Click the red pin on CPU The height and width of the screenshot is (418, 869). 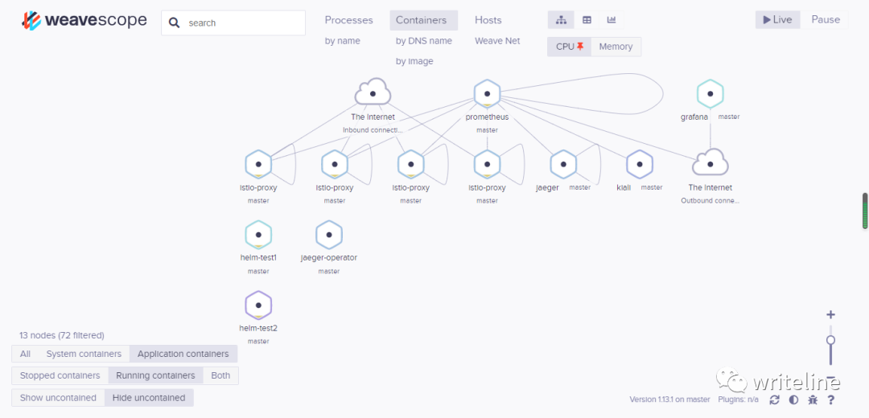(x=580, y=47)
